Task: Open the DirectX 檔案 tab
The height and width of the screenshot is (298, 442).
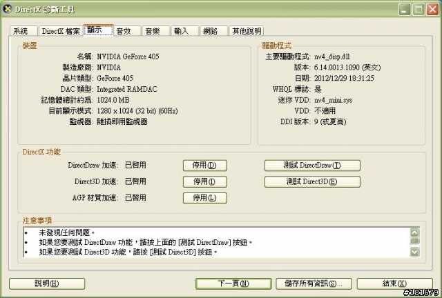Action: point(61,31)
